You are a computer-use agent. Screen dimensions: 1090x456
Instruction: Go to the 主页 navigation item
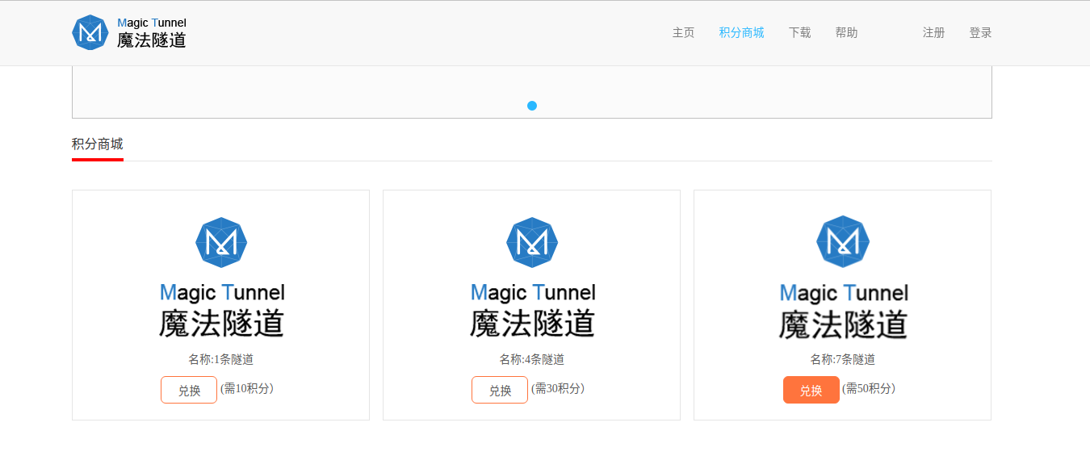tap(683, 33)
